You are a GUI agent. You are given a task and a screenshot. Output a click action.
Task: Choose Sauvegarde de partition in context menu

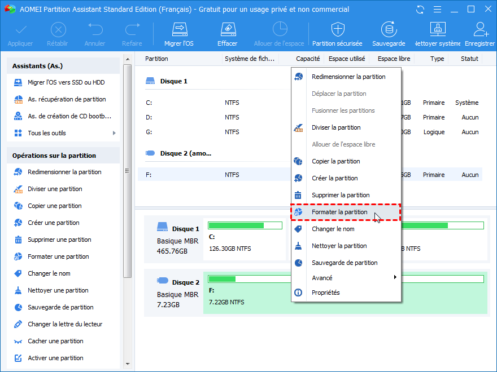(x=346, y=263)
